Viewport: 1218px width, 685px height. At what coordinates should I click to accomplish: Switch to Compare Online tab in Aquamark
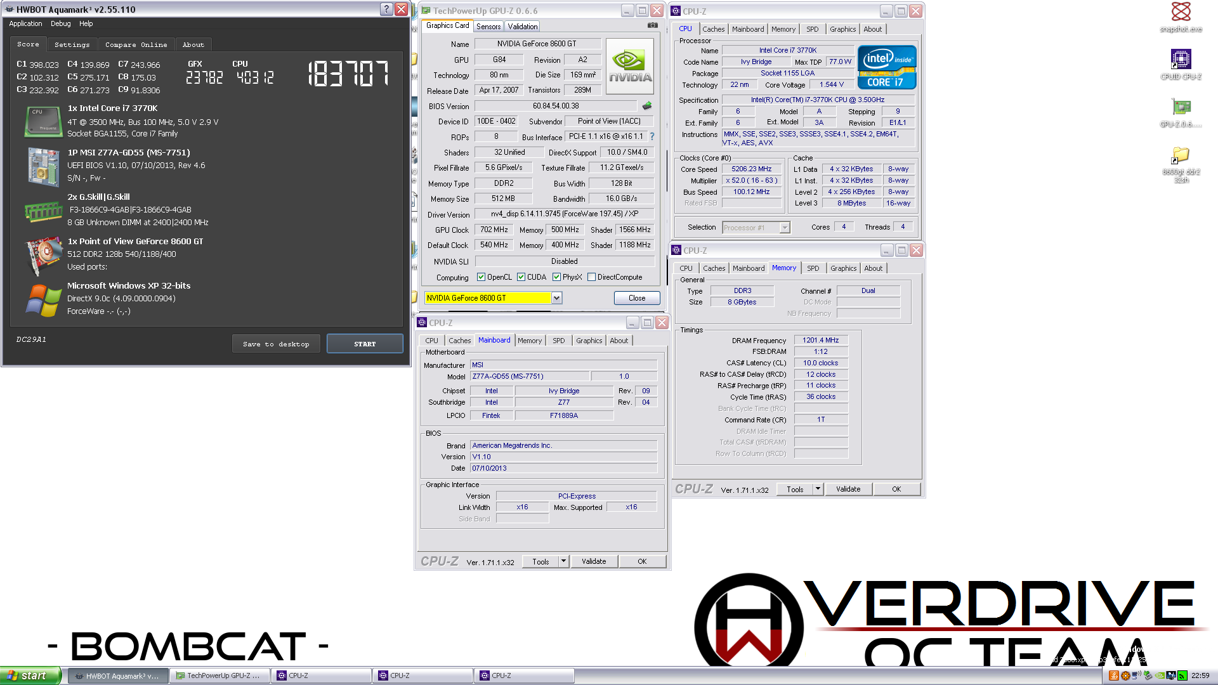(136, 45)
